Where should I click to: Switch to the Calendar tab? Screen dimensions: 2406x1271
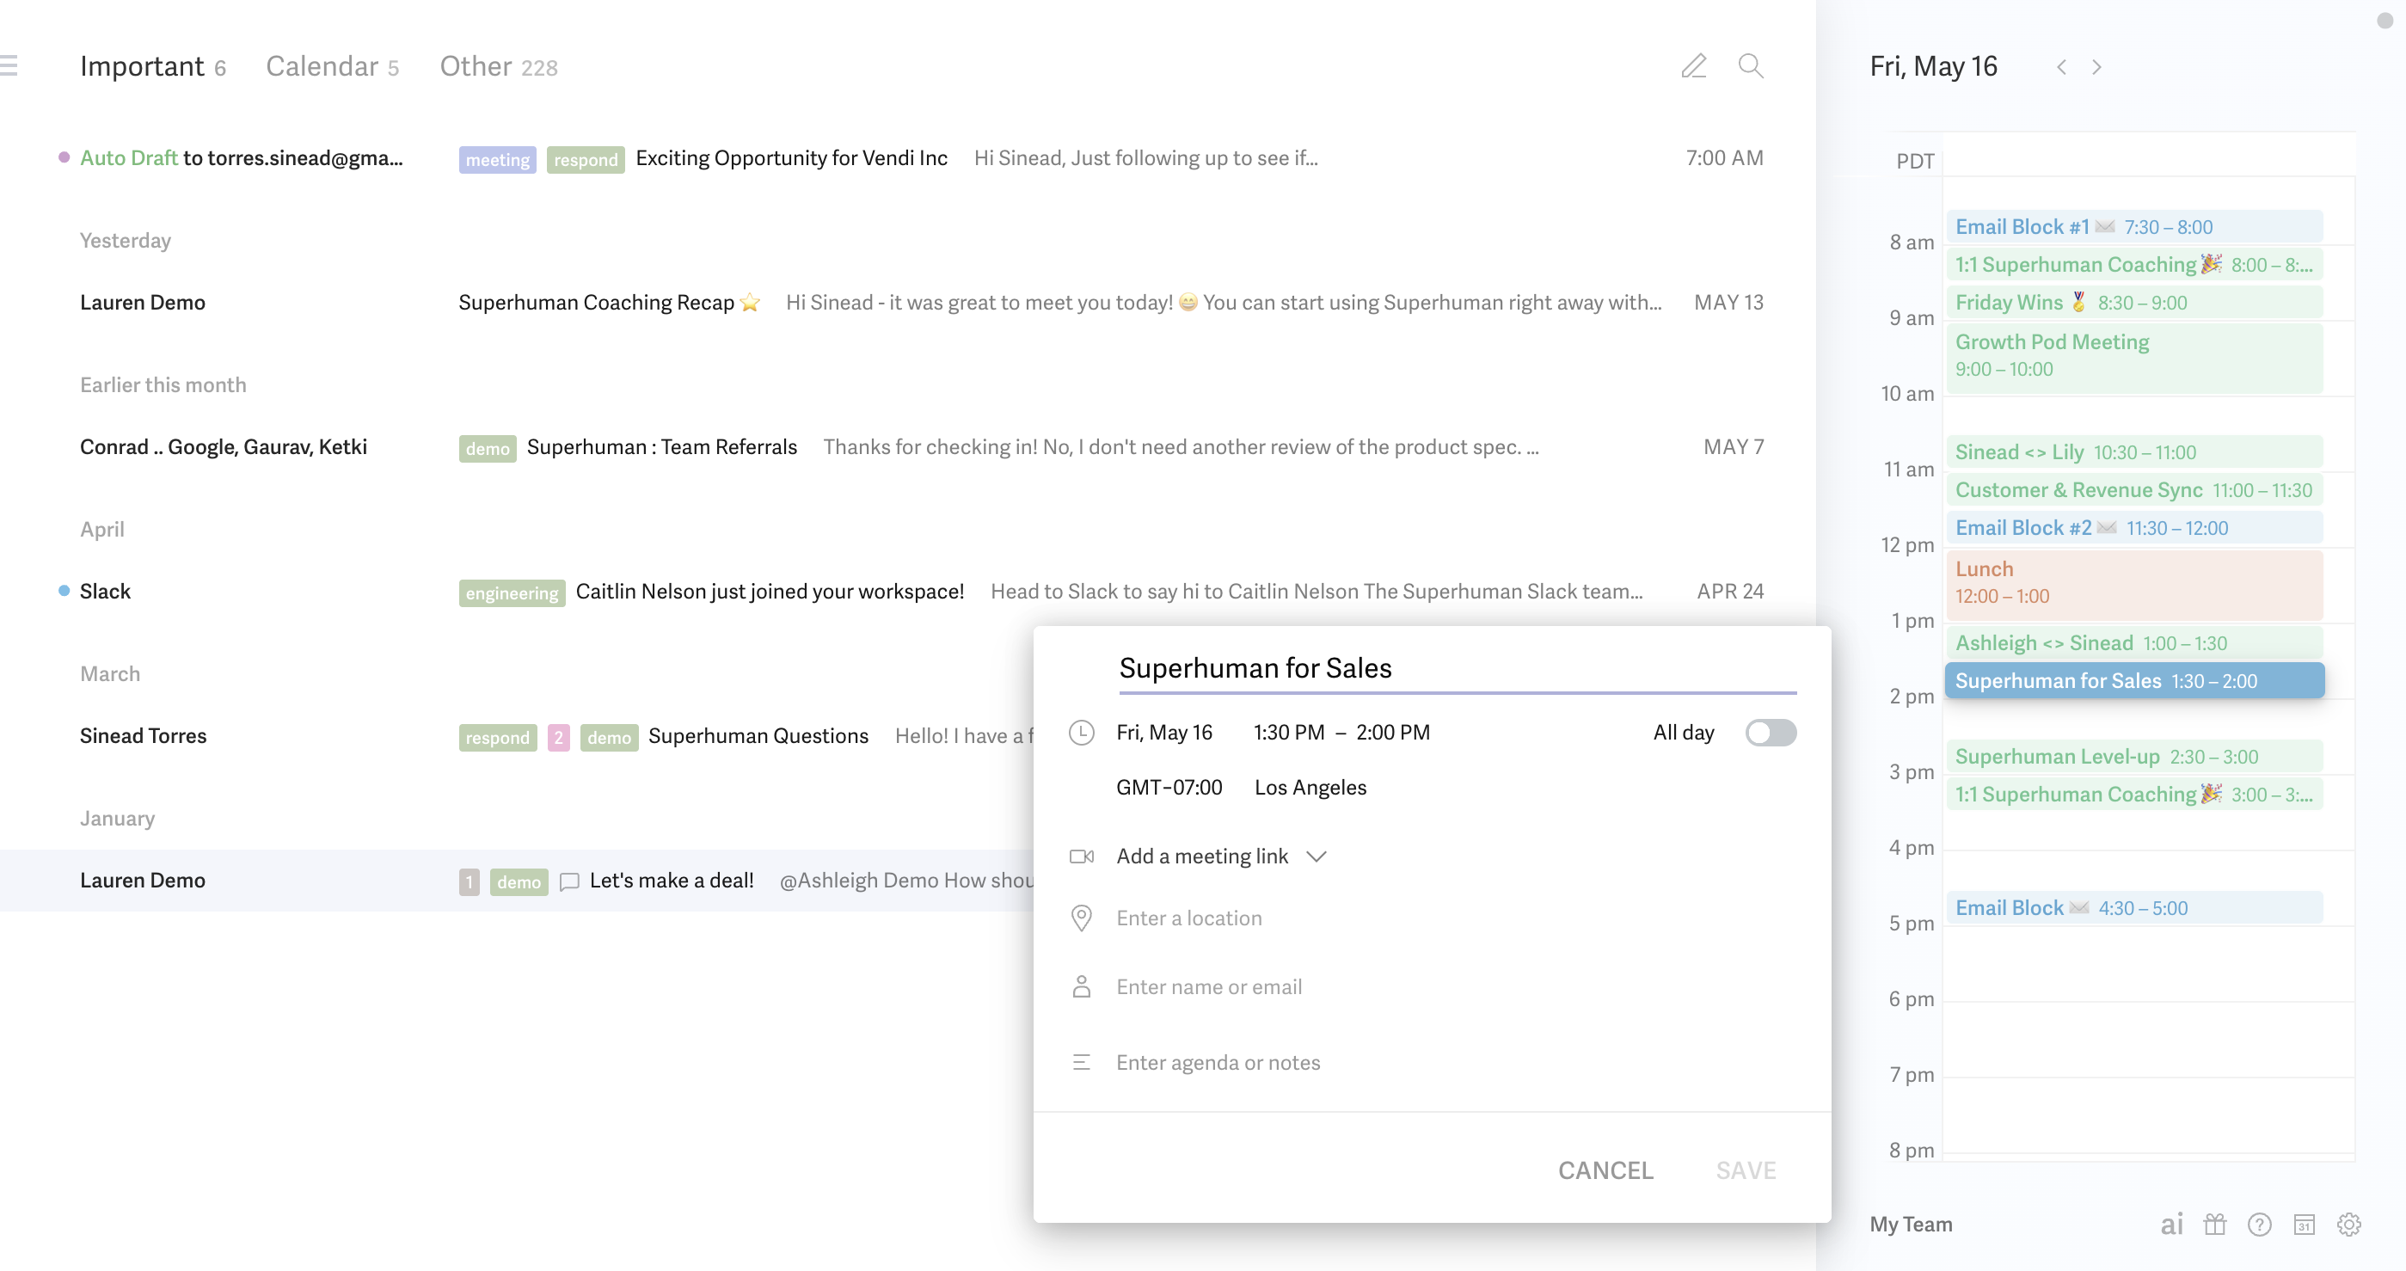tap(333, 66)
